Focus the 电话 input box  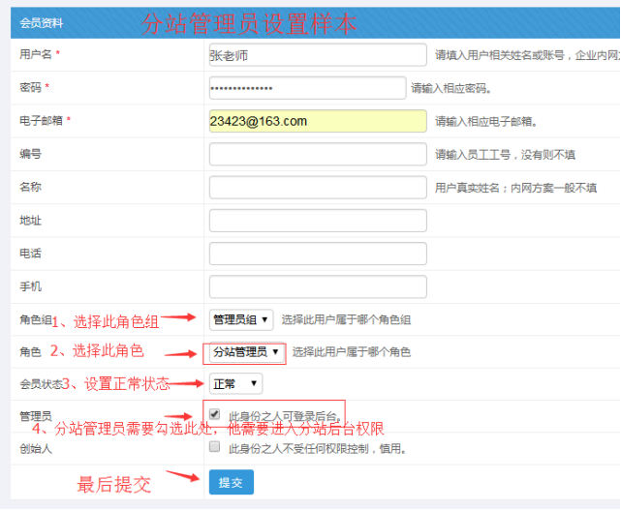317,254
